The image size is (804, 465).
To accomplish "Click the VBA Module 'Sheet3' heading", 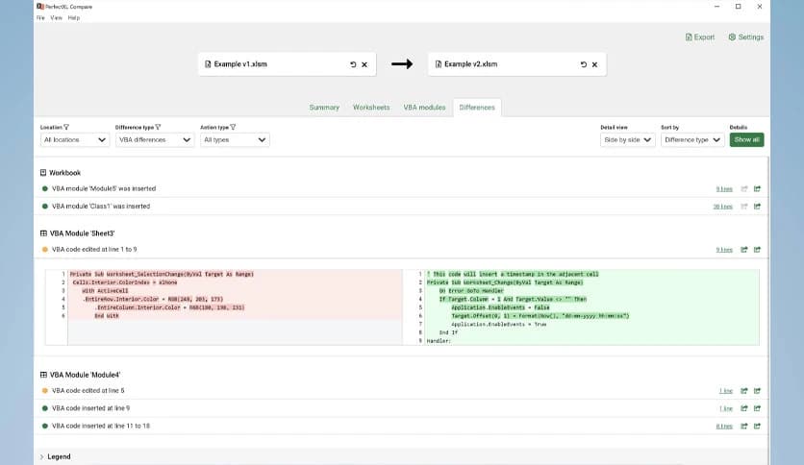I will tap(78, 233).
